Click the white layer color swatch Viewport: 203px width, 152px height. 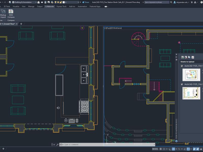pyautogui.click(x=64, y=2)
